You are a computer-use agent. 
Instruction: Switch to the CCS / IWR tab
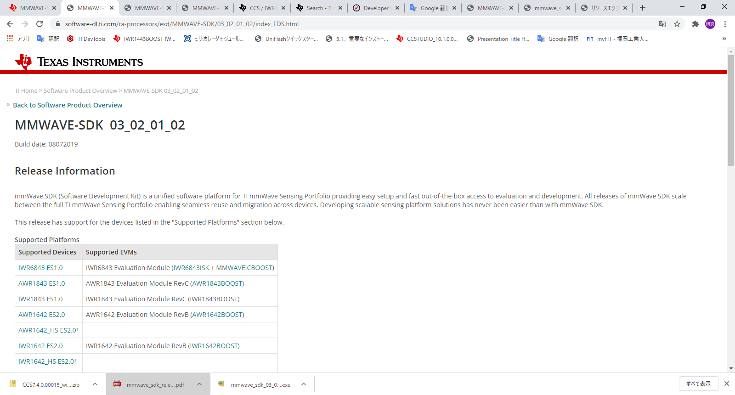click(x=262, y=8)
